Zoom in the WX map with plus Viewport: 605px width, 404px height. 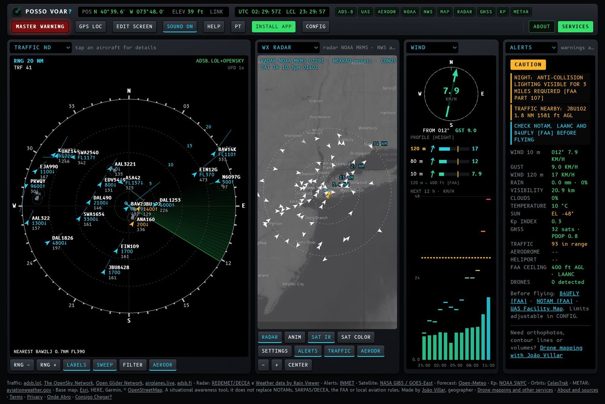point(277,365)
